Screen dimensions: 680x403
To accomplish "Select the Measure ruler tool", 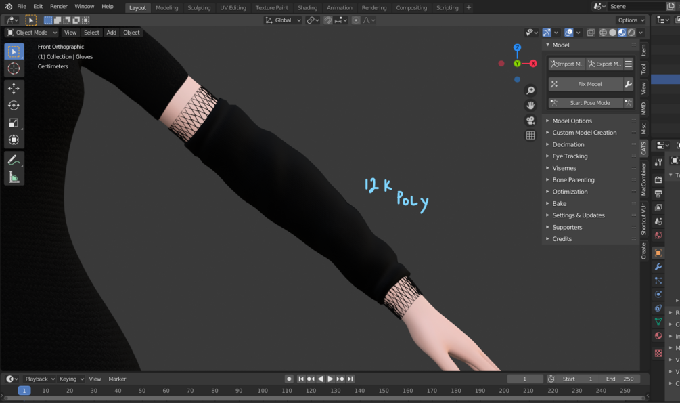I will pos(14,177).
